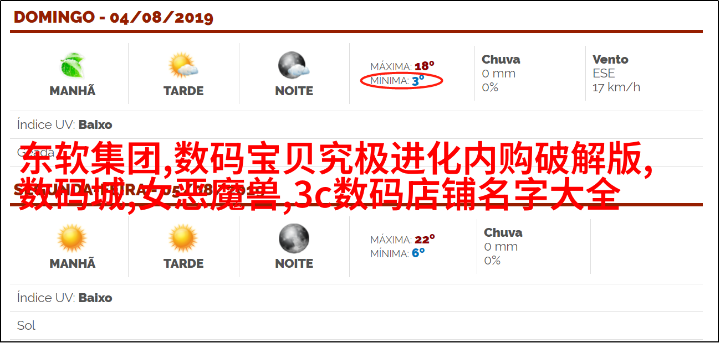The image size is (720, 343).
Task: Click Sunday's Chuva rain heading
Action: (x=501, y=59)
